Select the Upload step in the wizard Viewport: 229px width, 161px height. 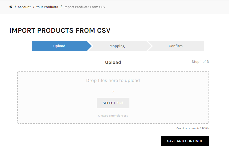[59, 46]
